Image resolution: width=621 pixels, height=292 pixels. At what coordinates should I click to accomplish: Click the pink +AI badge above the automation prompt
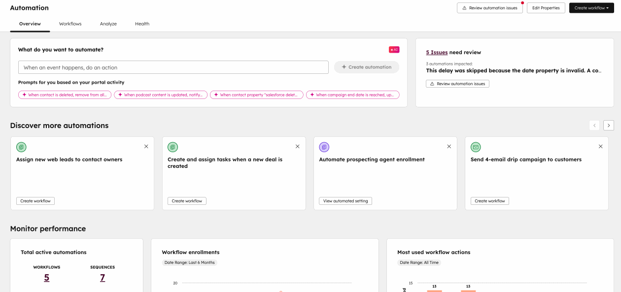tap(394, 49)
